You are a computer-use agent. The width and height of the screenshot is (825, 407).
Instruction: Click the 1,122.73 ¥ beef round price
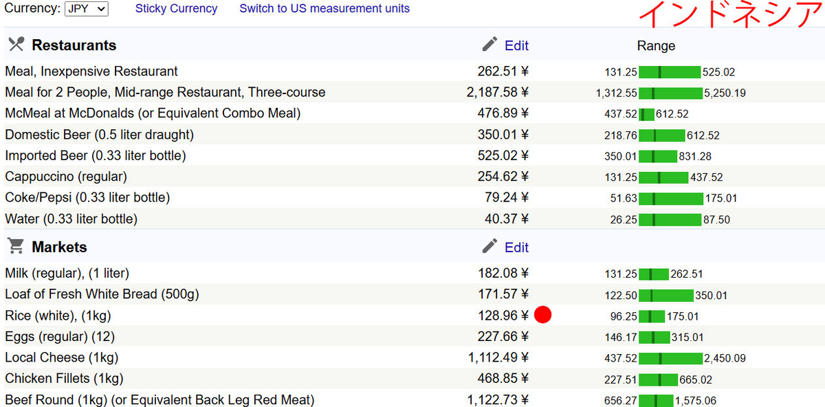(x=498, y=399)
